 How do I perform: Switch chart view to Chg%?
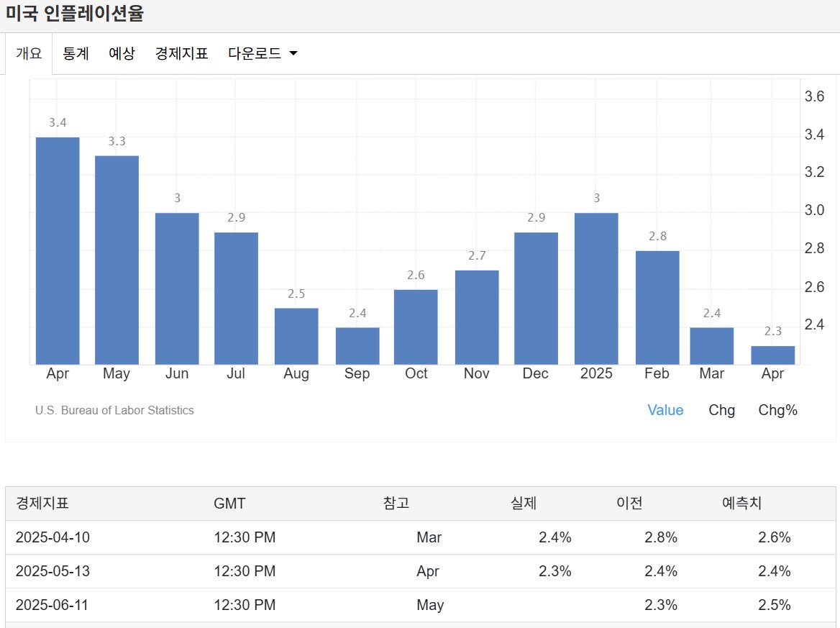tap(777, 410)
